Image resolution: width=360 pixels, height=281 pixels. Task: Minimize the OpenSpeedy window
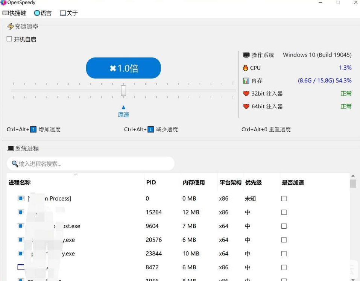321,3
